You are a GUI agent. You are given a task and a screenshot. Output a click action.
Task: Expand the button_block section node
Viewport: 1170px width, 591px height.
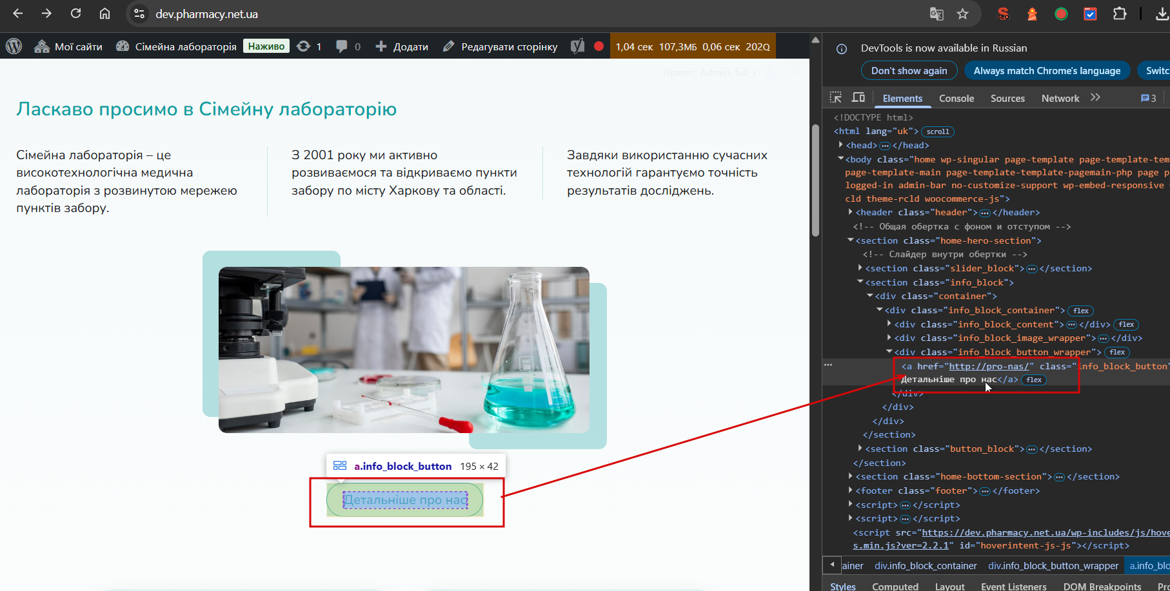[x=860, y=449]
